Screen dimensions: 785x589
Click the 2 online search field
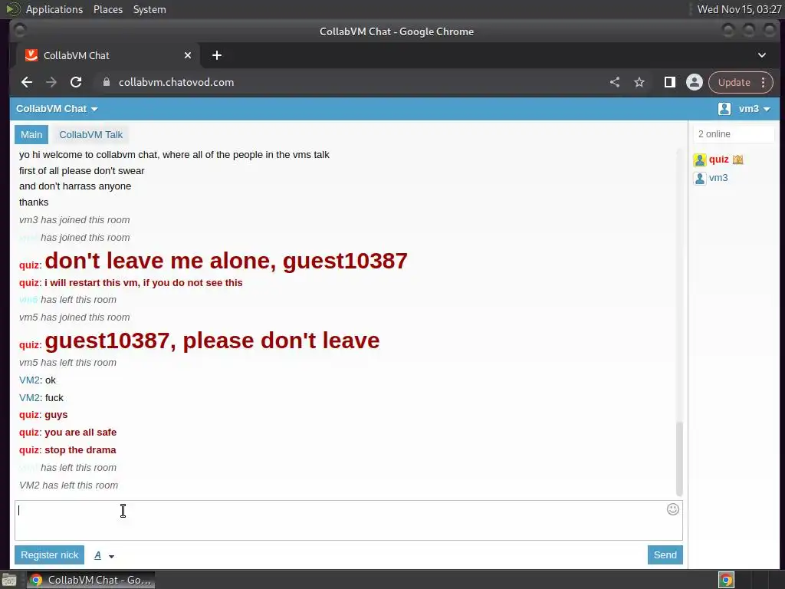(734, 134)
